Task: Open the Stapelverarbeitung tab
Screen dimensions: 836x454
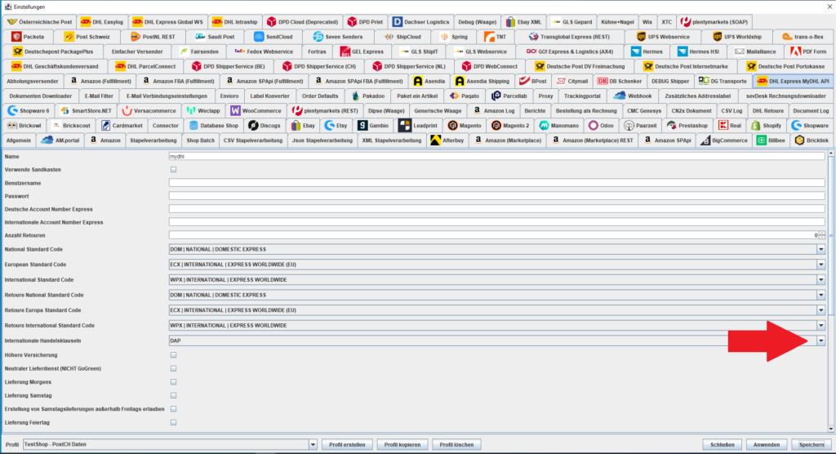Action: 153,140
